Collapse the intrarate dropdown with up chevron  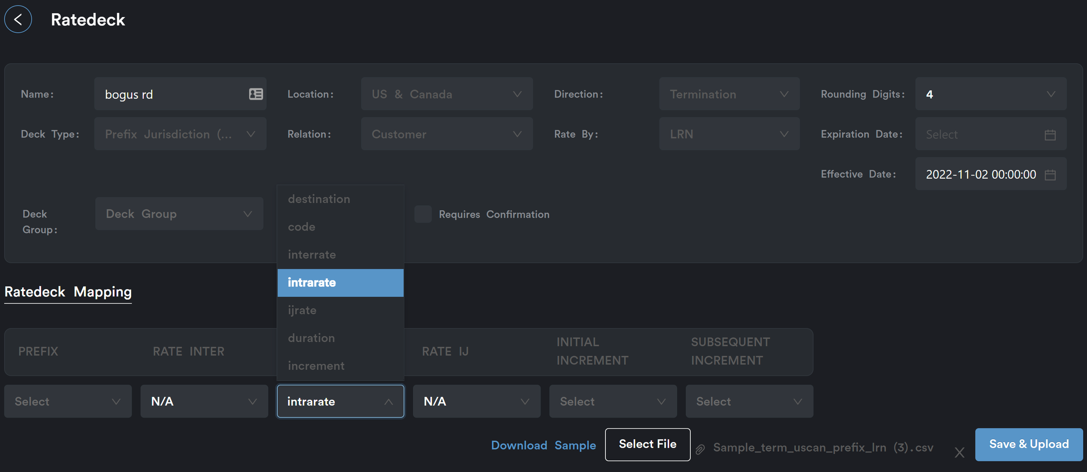point(388,402)
